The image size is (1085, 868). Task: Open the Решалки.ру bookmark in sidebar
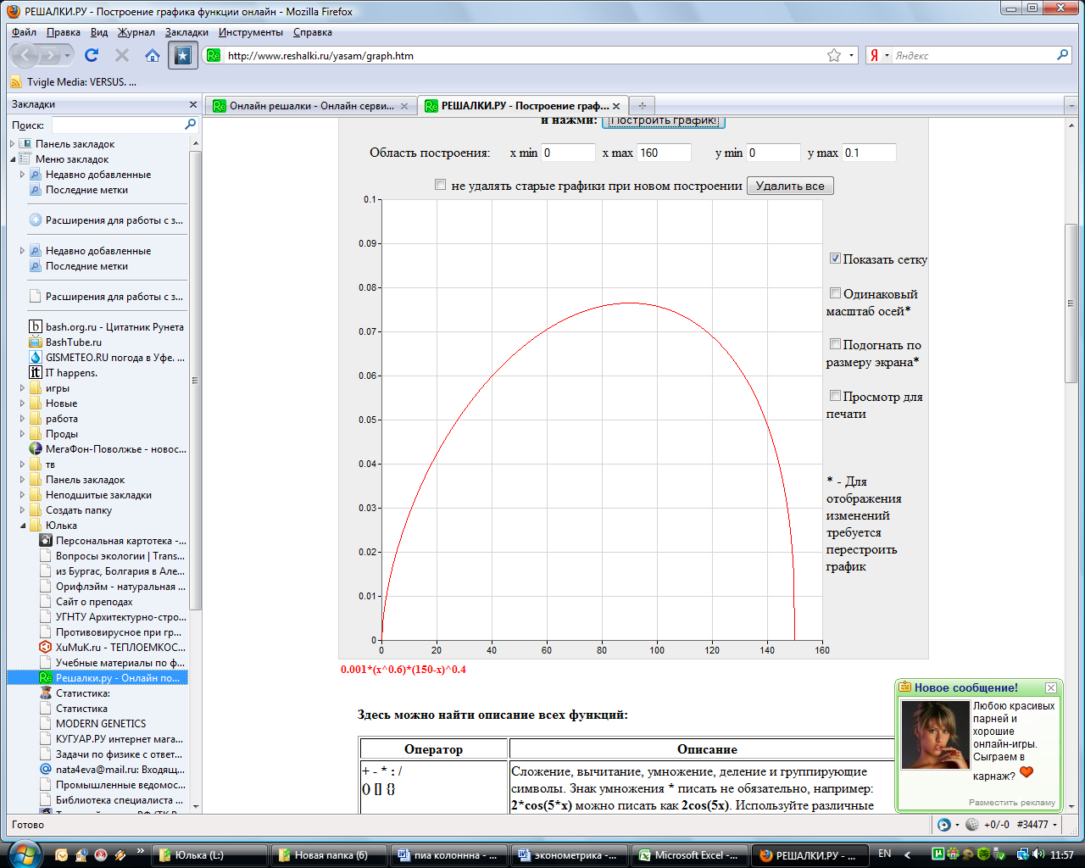(x=111, y=677)
